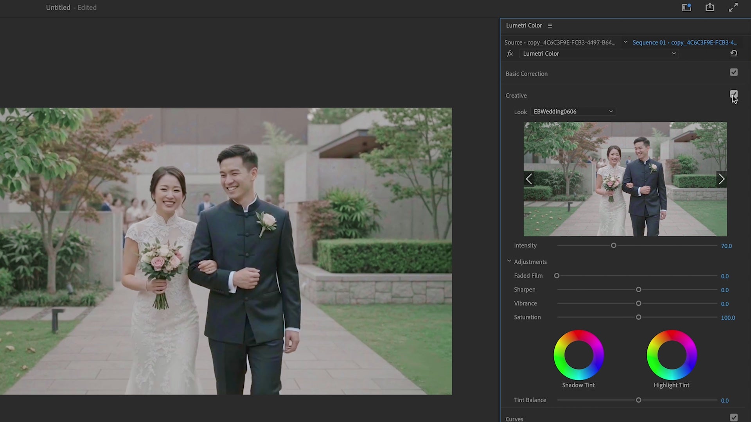Screen dimensions: 751x422
Task: Open the Source clip dropdown arrow
Action: coord(625,42)
